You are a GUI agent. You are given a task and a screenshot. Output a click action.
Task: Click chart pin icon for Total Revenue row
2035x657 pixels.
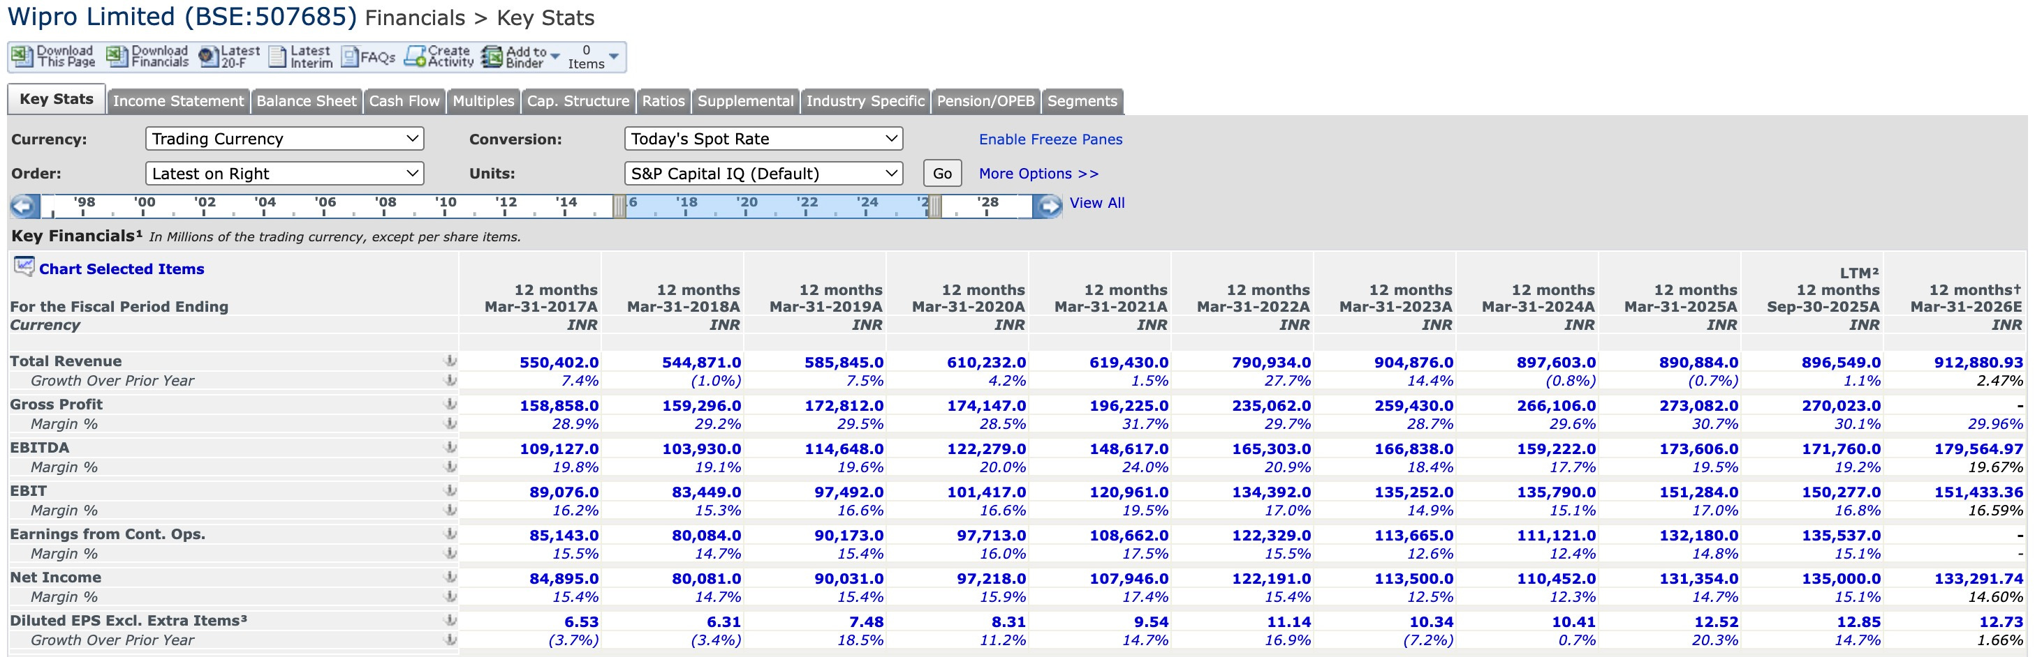(450, 361)
